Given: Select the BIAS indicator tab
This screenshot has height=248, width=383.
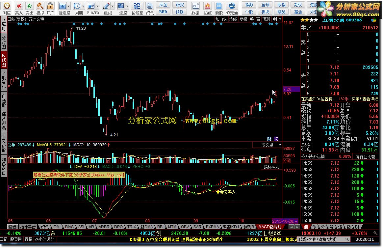Looking at the screenshot, I should coord(69,227).
